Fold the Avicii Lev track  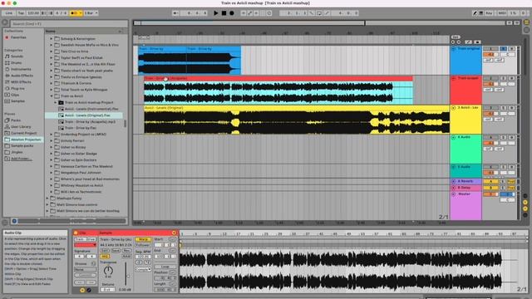(453, 108)
